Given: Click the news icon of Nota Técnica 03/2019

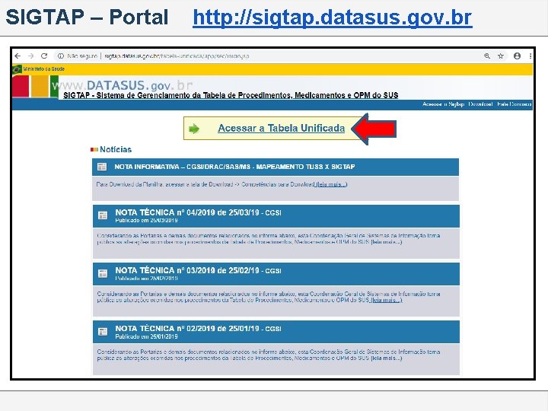Looking at the screenshot, I should [x=103, y=273].
